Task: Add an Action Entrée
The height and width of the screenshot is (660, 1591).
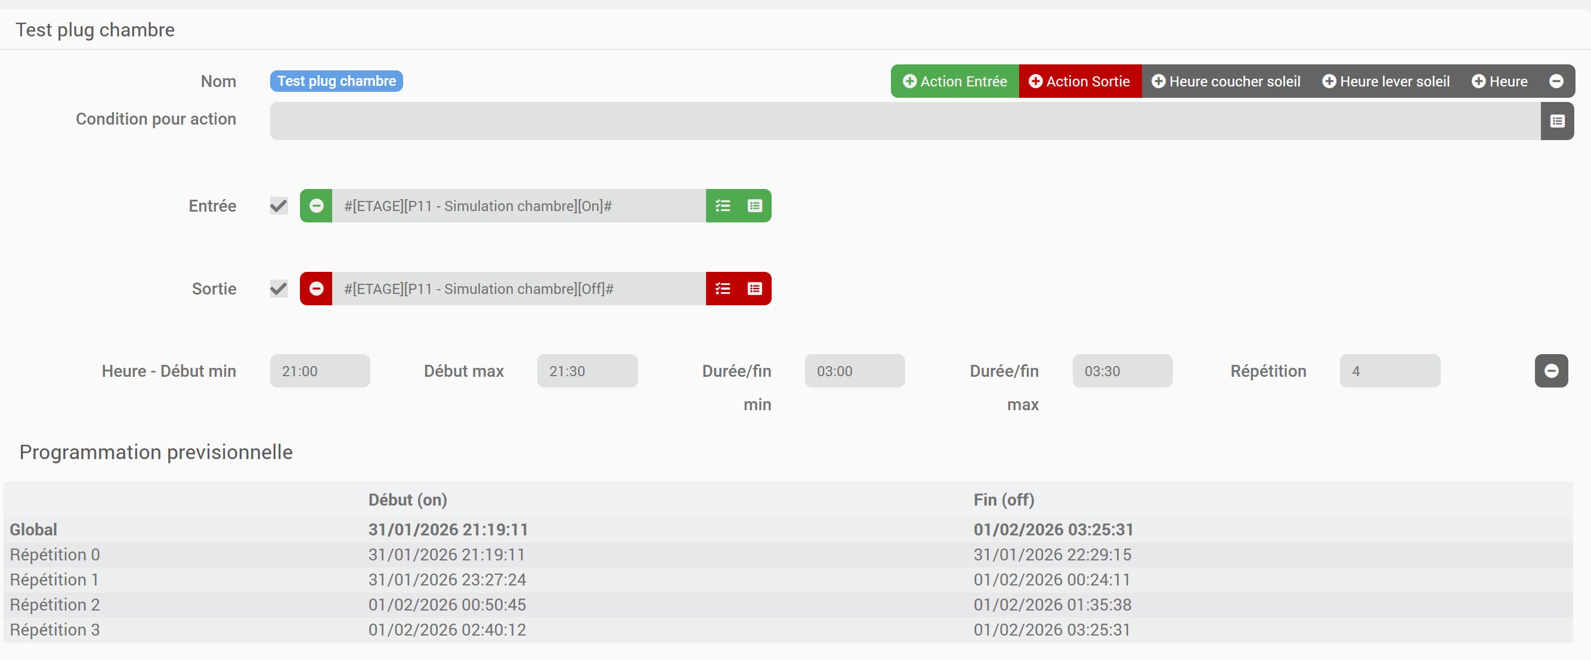Action: pyautogui.click(x=954, y=81)
